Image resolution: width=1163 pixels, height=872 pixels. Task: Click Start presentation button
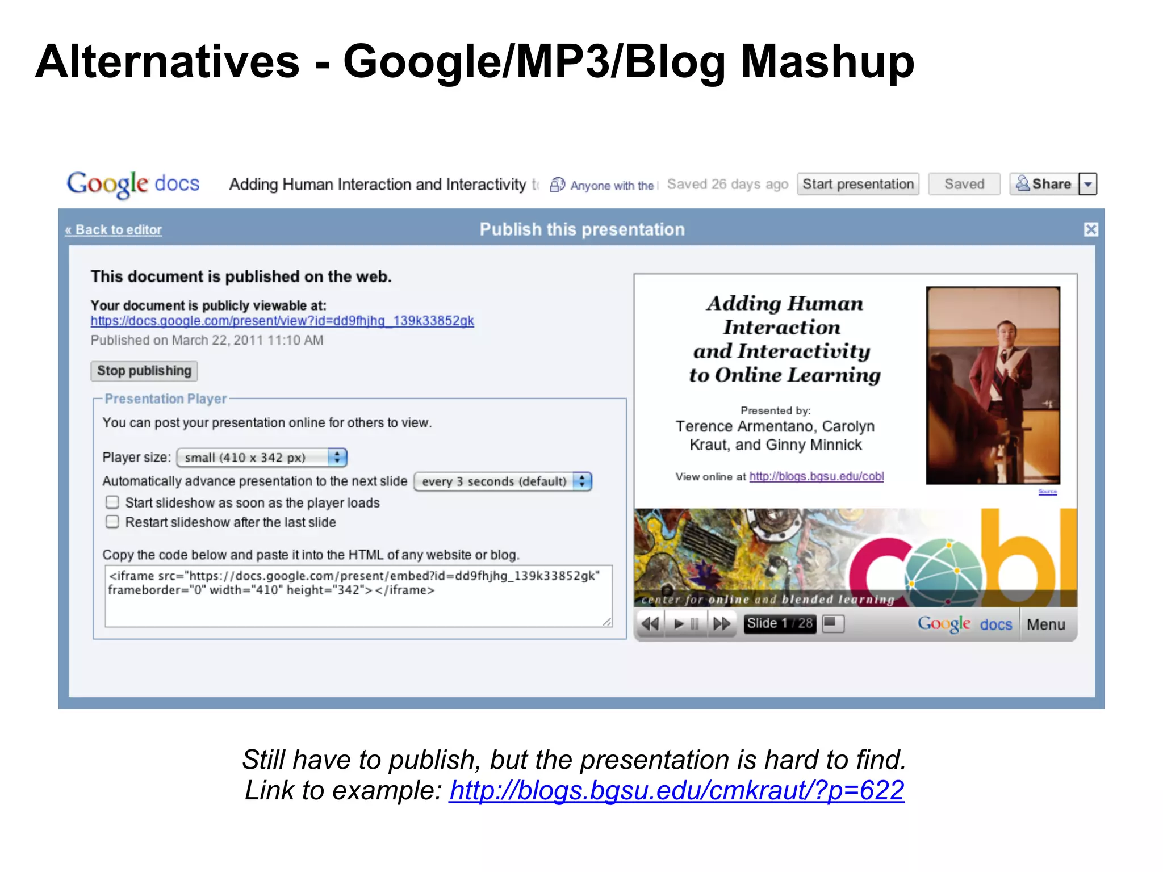[x=858, y=184]
